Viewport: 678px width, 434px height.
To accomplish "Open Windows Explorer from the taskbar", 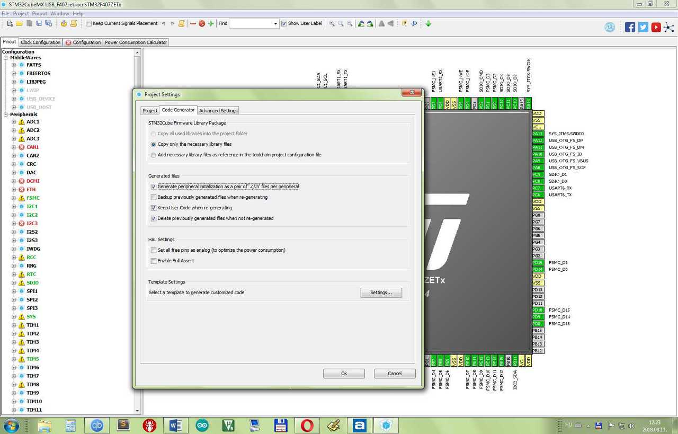I will tap(44, 425).
